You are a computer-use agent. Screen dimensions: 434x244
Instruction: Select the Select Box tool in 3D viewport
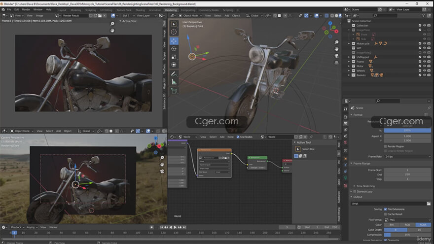(x=174, y=24)
